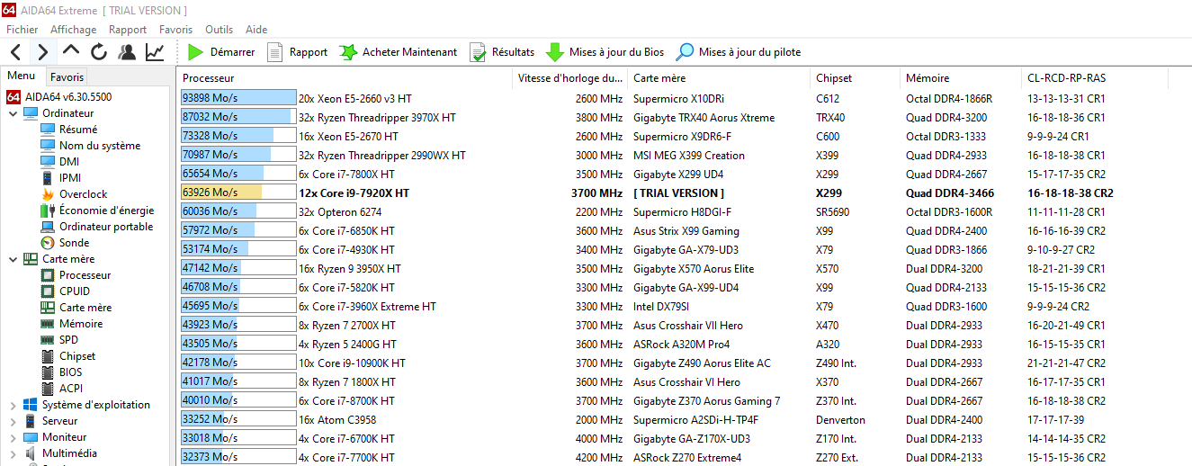Click the 93898 Mo/s result bar
Viewport: 1192px width, 466px height.
[238, 99]
